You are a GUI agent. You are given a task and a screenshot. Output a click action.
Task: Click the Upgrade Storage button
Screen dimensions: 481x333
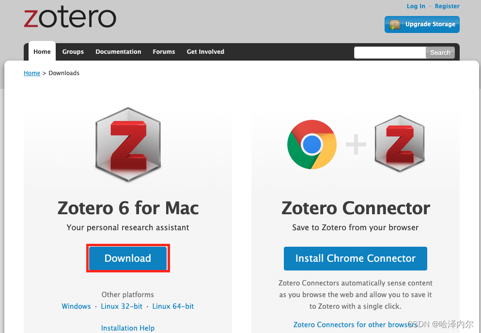(422, 24)
